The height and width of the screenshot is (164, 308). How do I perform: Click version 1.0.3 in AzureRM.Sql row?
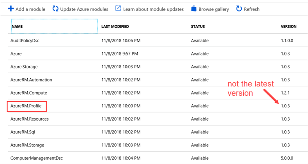tap(285, 132)
